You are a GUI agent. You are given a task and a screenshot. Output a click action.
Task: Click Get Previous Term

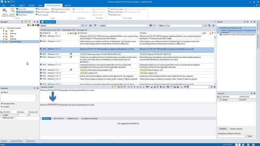(115, 9)
